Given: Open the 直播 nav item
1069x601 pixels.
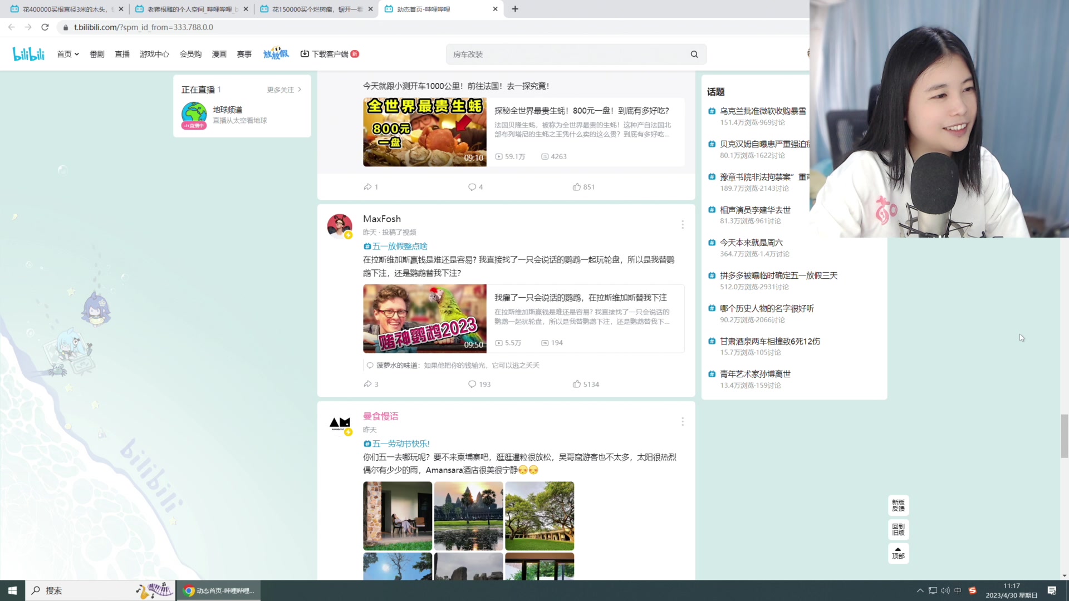Looking at the screenshot, I should coord(122,54).
